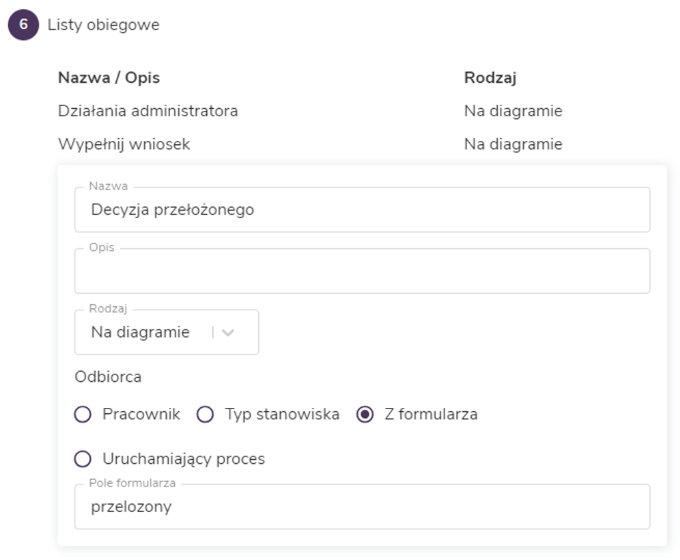Click the Rodzaj column header in the table
This screenshot has width=680, height=560.
(490, 77)
